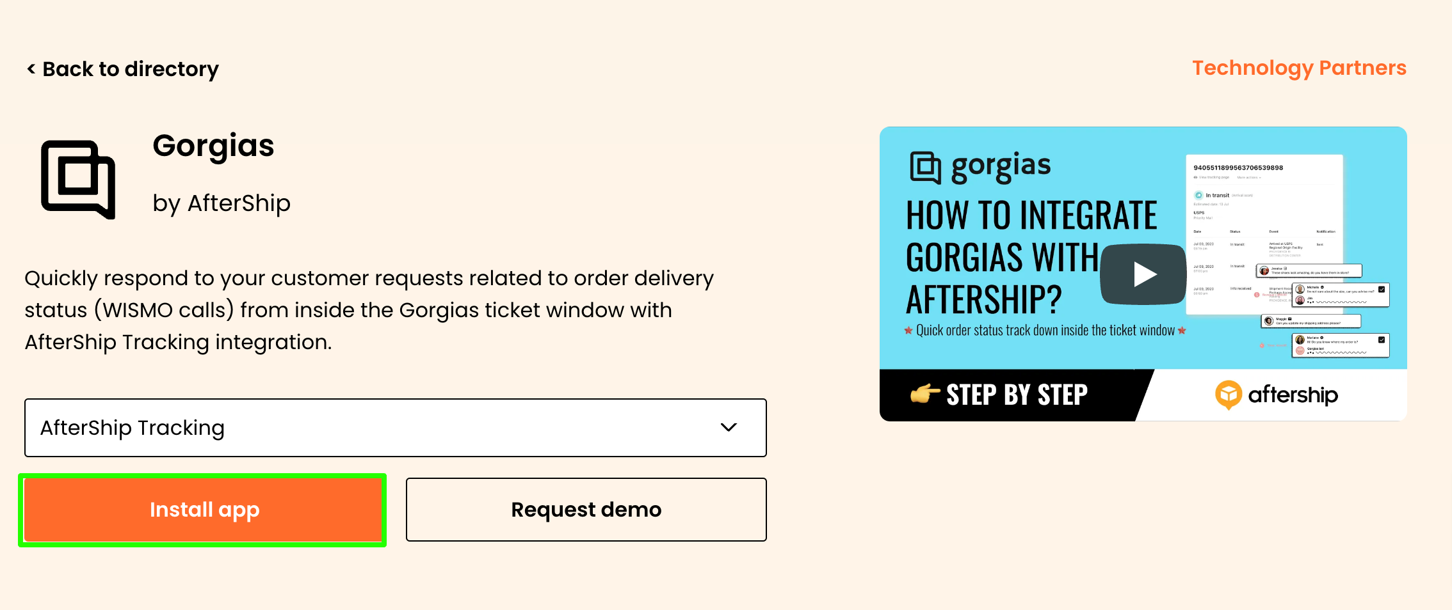Click the orange AfterShip box icon
Screen dimensions: 1452x610
point(1229,395)
